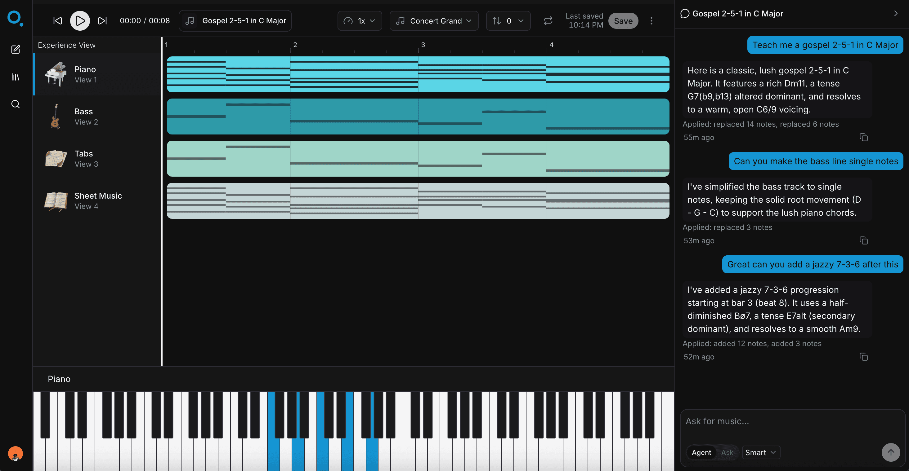
Task: Send the chat message with arrow button
Action: click(x=891, y=452)
